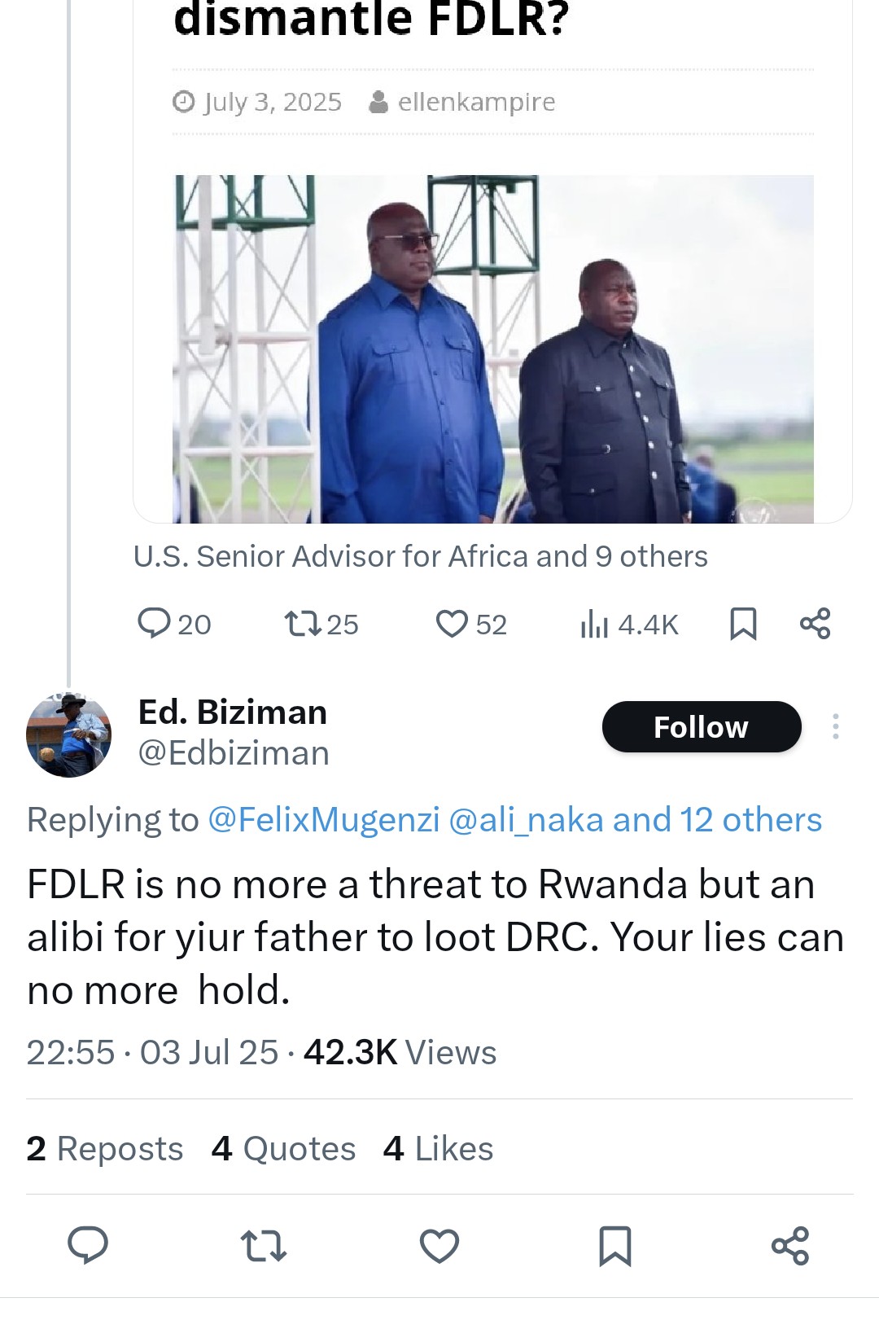Bookmark the parent tweet

click(x=743, y=624)
